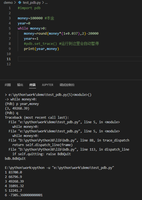Click the '#import pdb' comment line

[x=29, y=8]
